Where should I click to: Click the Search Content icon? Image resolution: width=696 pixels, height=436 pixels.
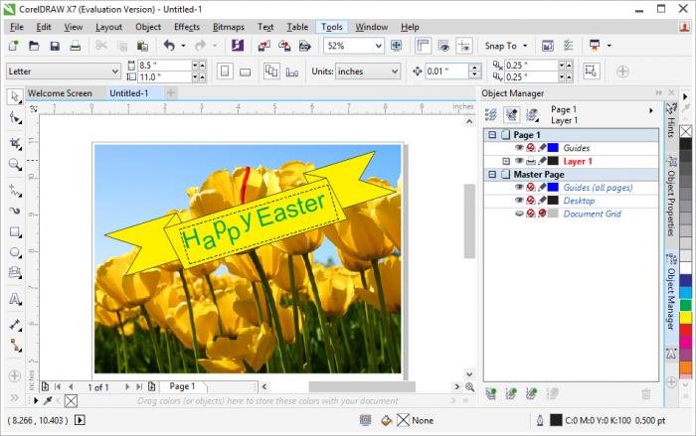click(238, 46)
